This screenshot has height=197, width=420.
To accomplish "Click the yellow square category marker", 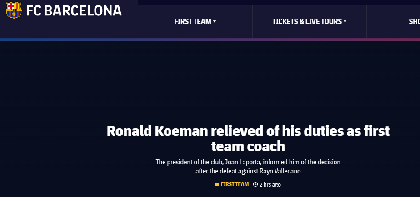I will (217, 184).
